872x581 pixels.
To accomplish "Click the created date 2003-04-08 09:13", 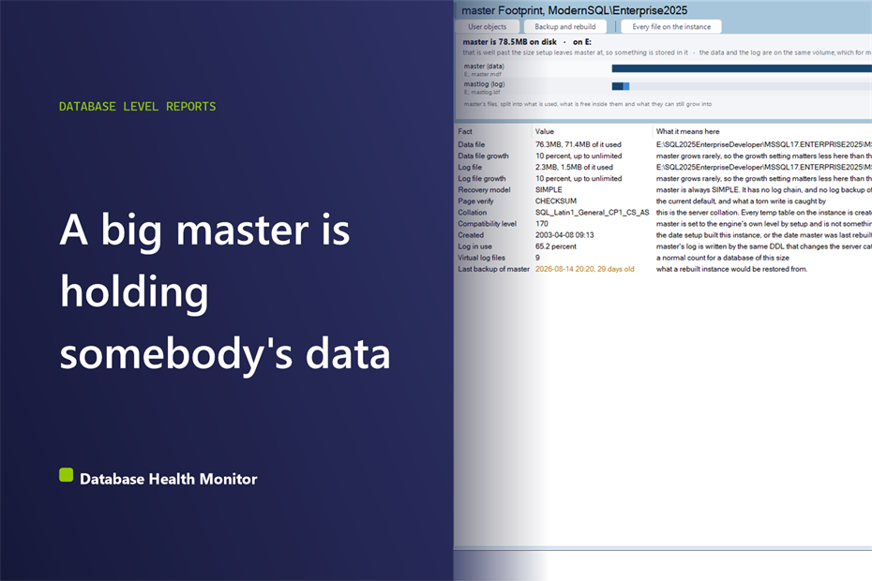I will (x=564, y=235).
